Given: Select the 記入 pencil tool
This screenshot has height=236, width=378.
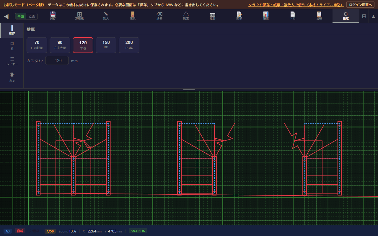Looking at the screenshot, I should tap(106, 16).
